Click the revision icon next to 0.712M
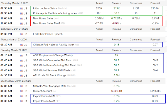Viewport: 167px width, 104px height. point(121,19)
